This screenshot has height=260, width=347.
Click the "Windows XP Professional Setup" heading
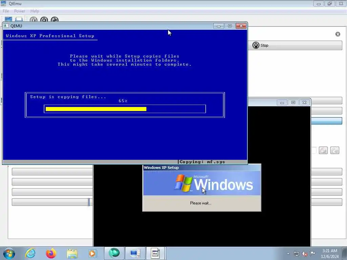click(50, 36)
